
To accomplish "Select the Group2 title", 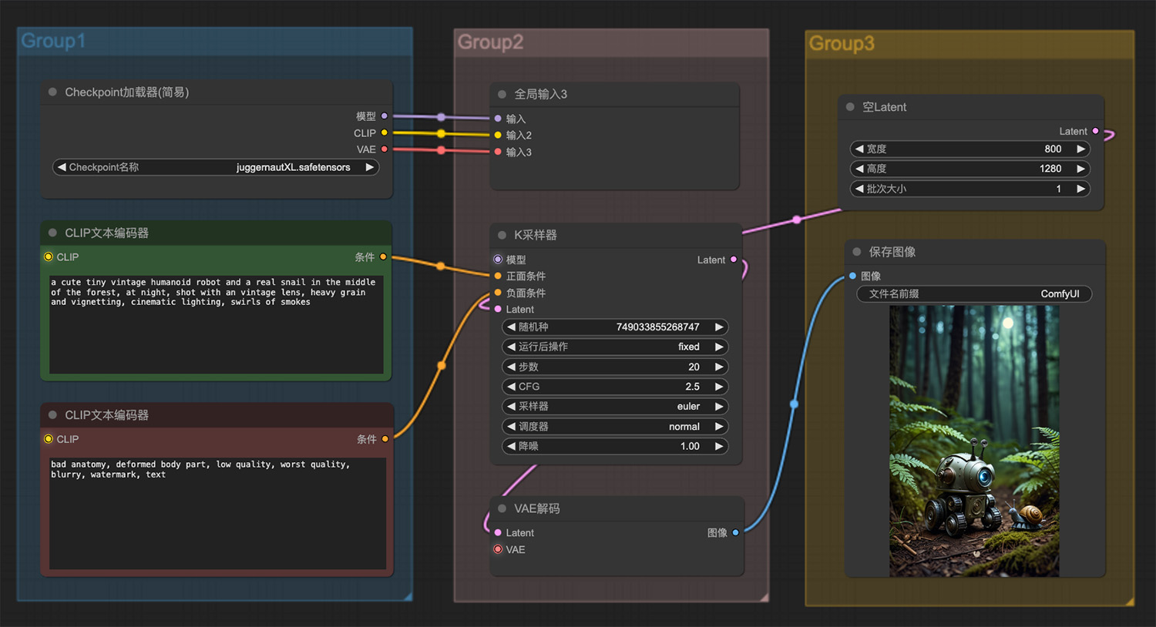I will (x=490, y=42).
